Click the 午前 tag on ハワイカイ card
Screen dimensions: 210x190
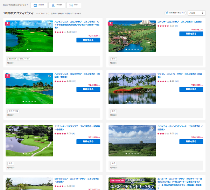pos(113,163)
